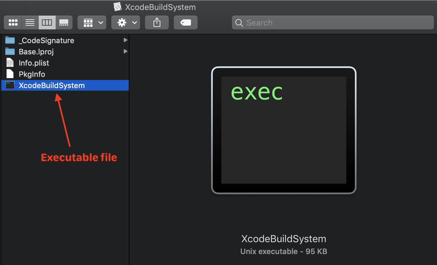Expand the Base.lproj folder arrow

pos(125,51)
